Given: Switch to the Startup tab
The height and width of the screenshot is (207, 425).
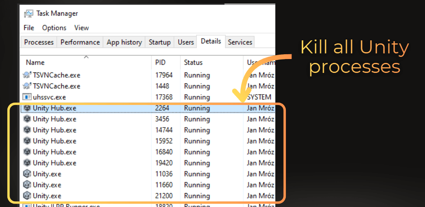Looking at the screenshot, I should click(x=160, y=43).
